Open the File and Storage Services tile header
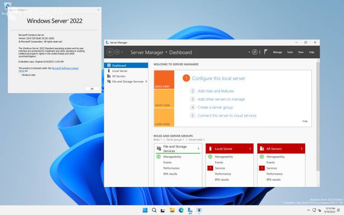The width and height of the screenshot is (344, 215). coord(178,149)
